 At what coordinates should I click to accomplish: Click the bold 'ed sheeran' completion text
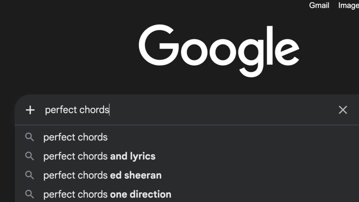[136, 175]
